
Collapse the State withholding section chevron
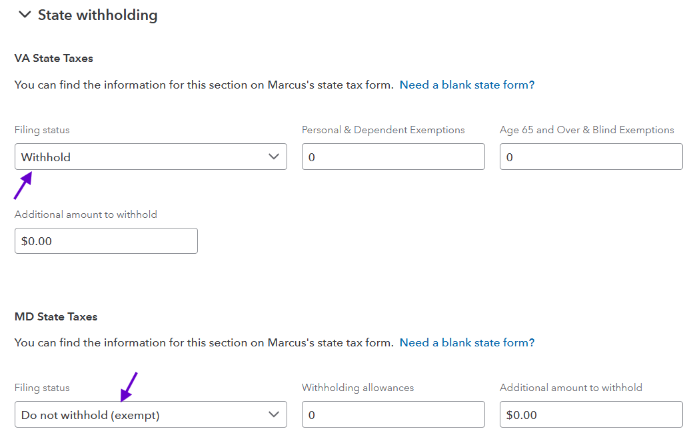[25, 15]
